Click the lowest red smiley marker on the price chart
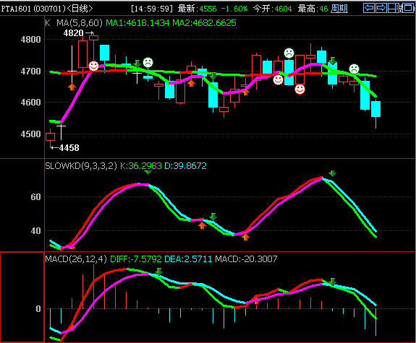Image resolution: width=416 pixels, height=343 pixels. [300, 90]
